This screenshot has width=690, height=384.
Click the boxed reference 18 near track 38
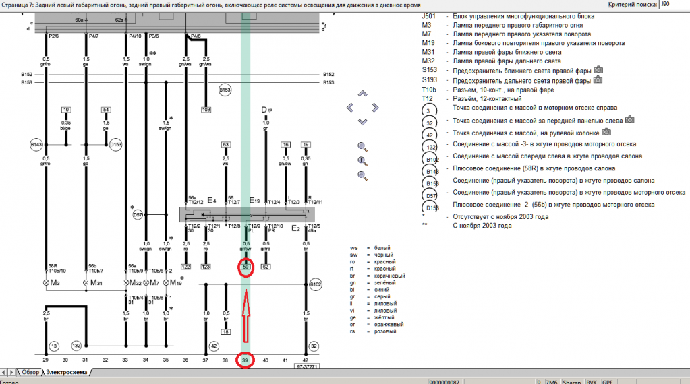coord(226,332)
